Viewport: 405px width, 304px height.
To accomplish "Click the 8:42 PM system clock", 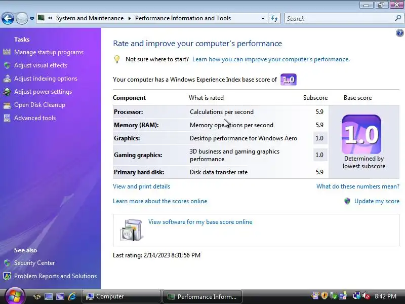I will 386,296.
